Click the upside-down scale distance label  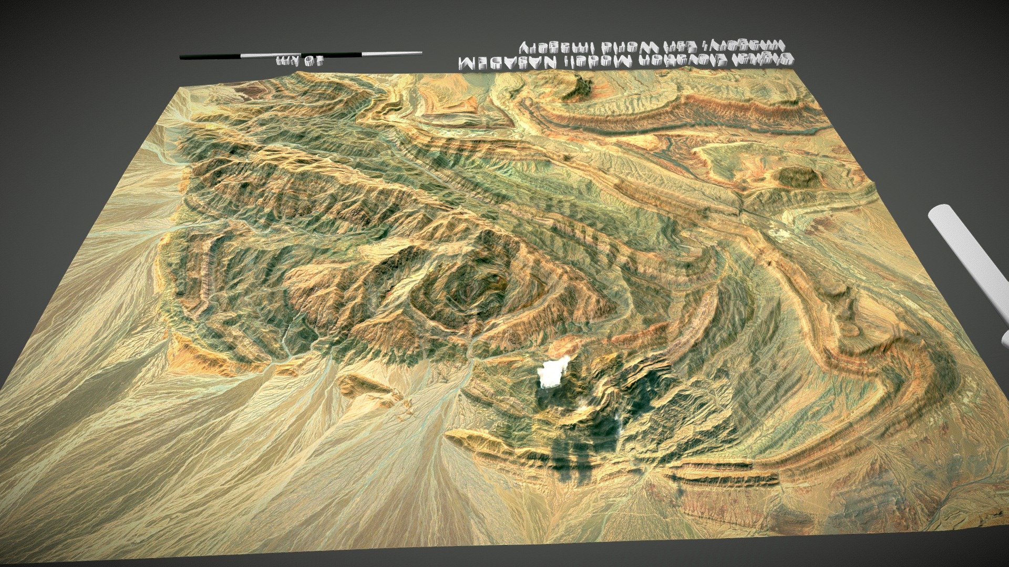click(x=300, y=62)
